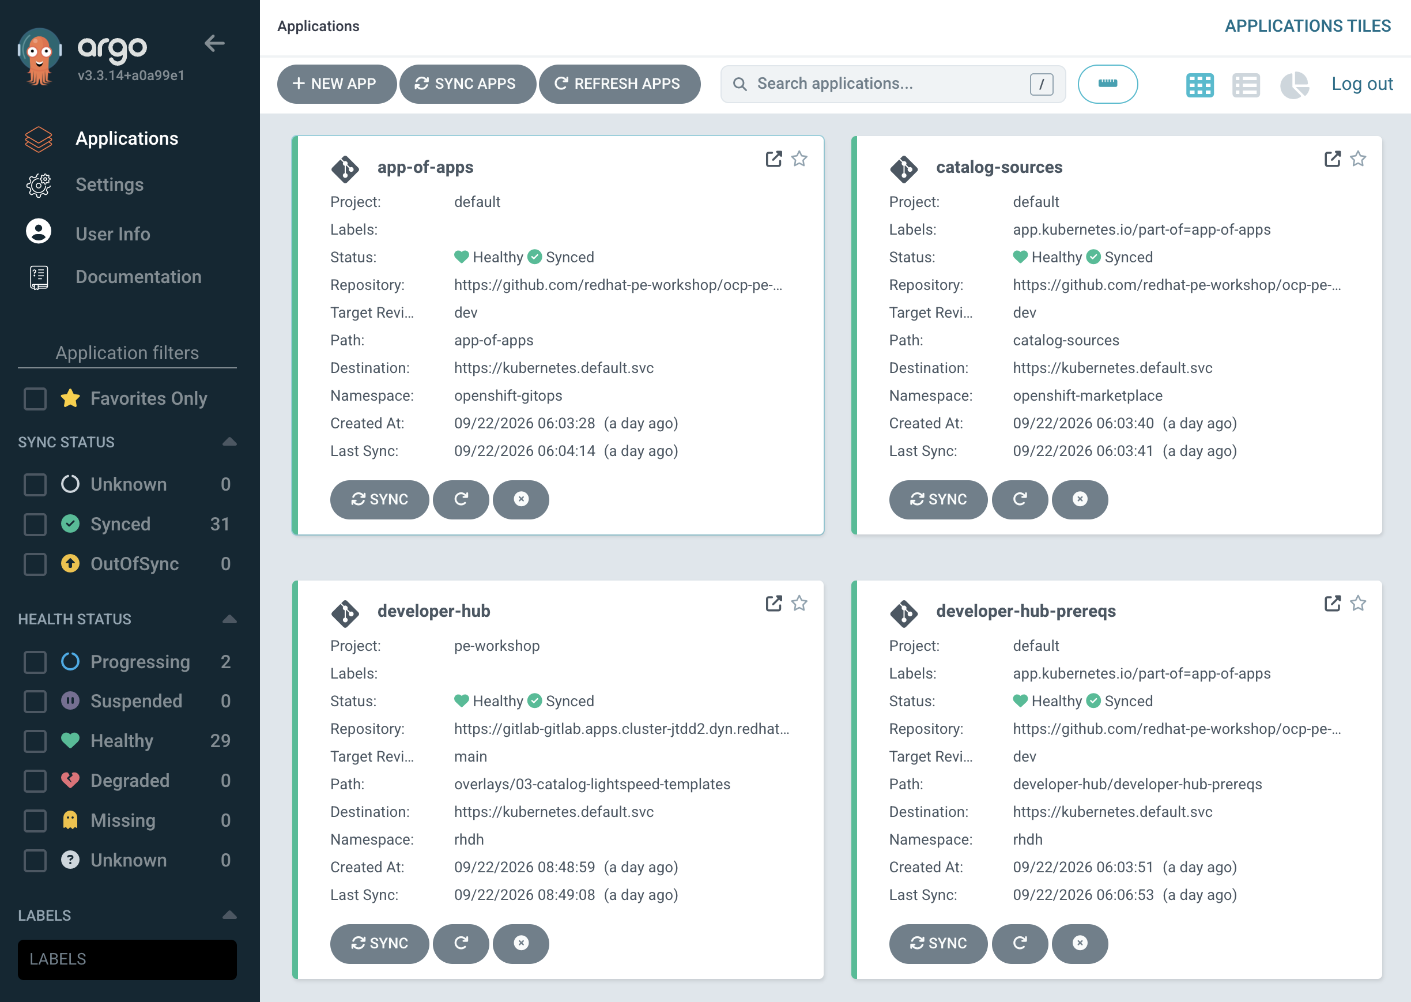Click the Log out link
This screenshot has height=1002, width=1411.
pos(1361,84)
